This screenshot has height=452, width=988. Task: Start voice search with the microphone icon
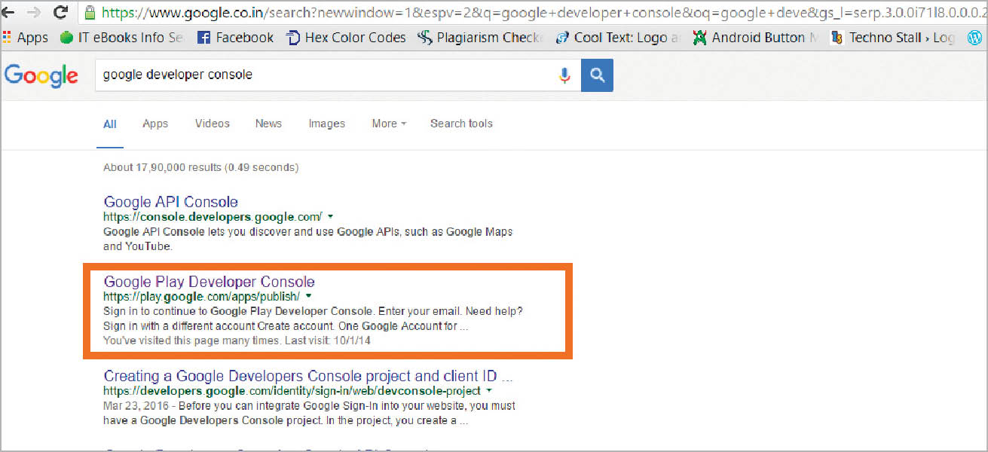pyautogui.click(x=564, y=75)
